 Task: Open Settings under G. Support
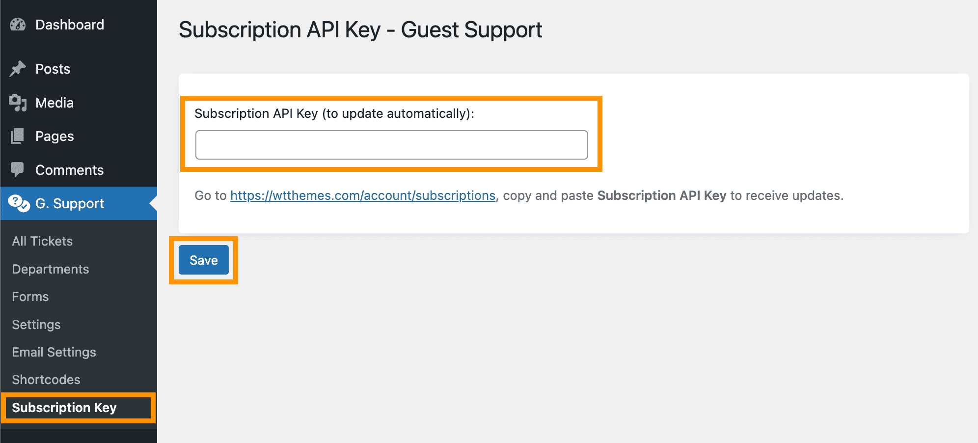pyautogui.click(x=36, y=325)
